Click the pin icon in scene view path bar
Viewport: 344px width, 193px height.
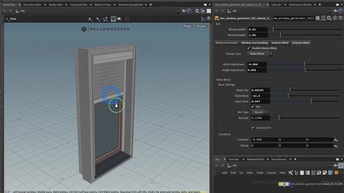click(183, 11)
